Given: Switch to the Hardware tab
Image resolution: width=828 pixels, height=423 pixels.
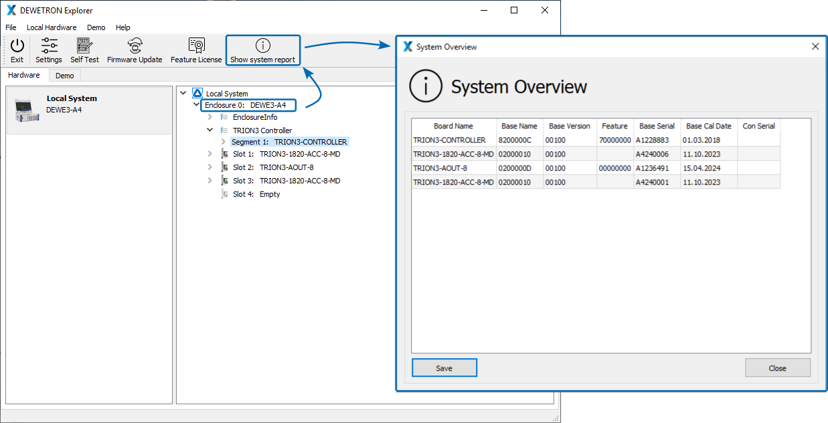Looking at the screenshot, I should [x=24, y=75].
